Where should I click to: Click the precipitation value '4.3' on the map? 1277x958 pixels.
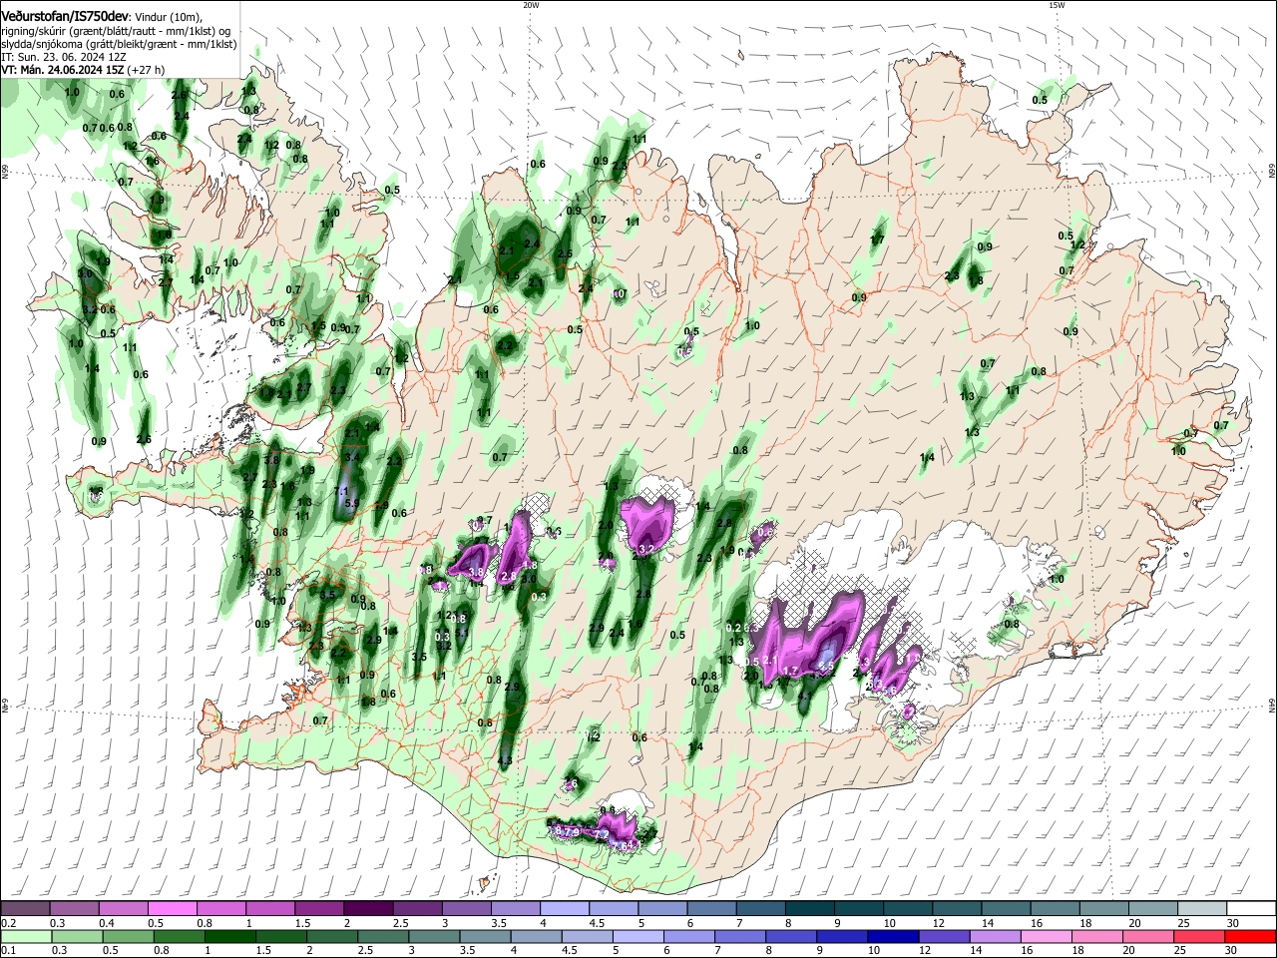tap(504, 761)
